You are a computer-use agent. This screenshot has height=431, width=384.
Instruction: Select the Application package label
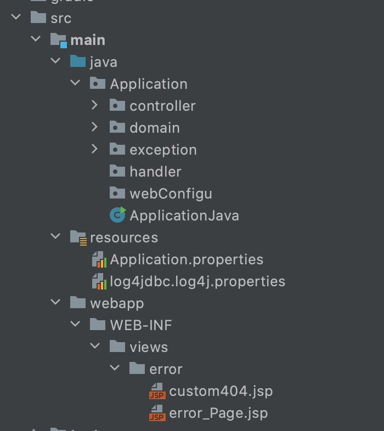click(149, 84)
